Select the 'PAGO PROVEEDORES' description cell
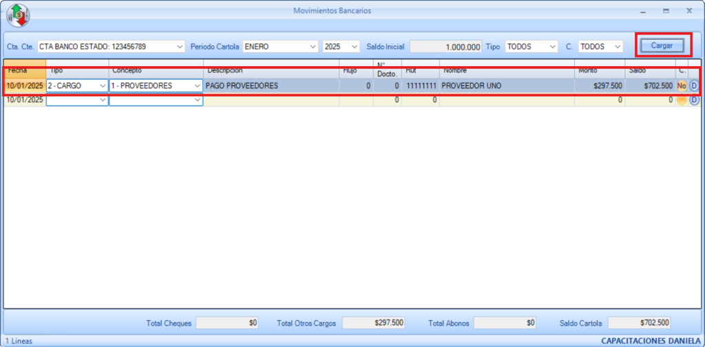Viewport: 705px width, 347px height. [271, 86]
